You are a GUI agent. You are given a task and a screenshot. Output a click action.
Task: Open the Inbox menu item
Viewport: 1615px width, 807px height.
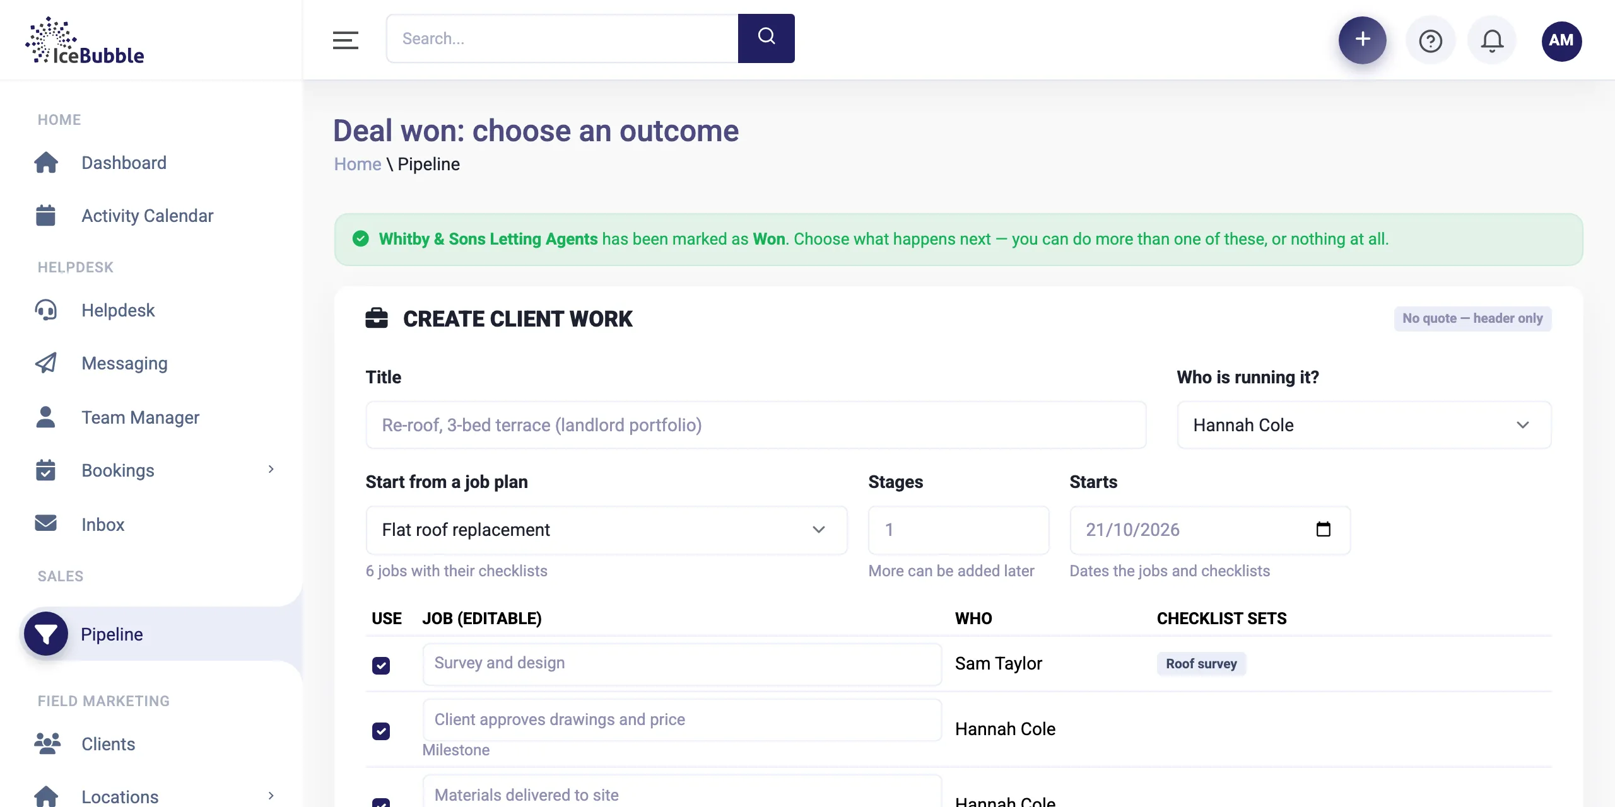click(103, 525)
